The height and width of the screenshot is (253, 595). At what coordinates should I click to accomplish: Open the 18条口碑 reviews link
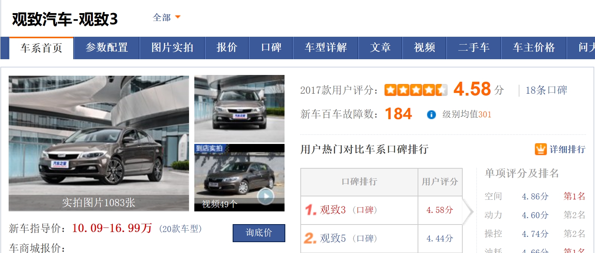point(546,90)
